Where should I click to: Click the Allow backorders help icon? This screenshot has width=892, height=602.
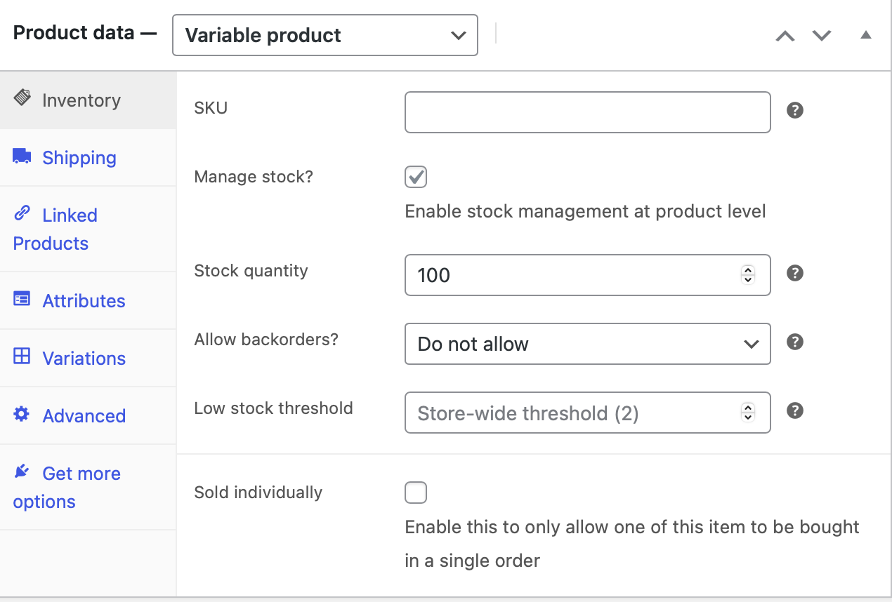[x=795, y=342]
